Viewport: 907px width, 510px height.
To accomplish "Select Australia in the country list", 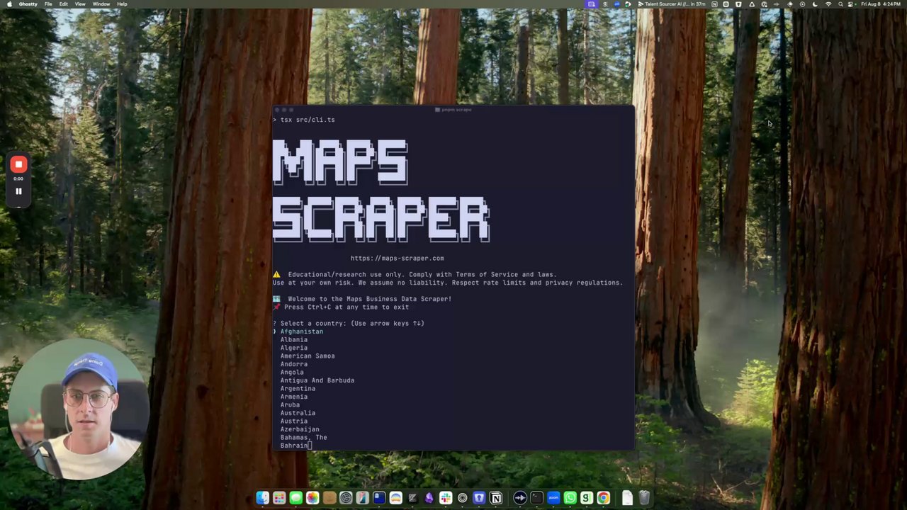I will (x=298, y=413).
